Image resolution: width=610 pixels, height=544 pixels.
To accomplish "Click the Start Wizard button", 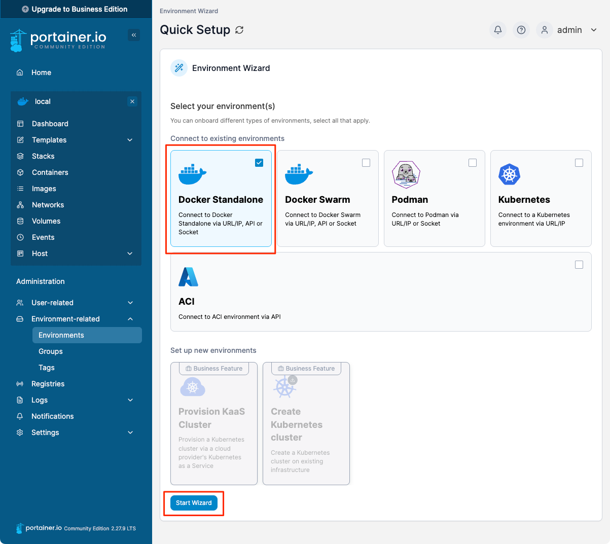I will click(x=194, y=503).
